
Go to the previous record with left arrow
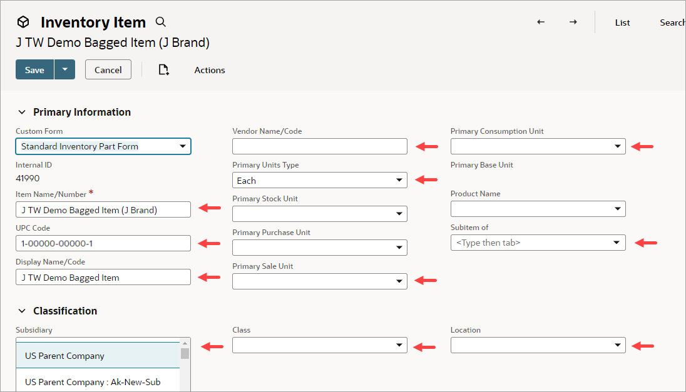point(541,22)
